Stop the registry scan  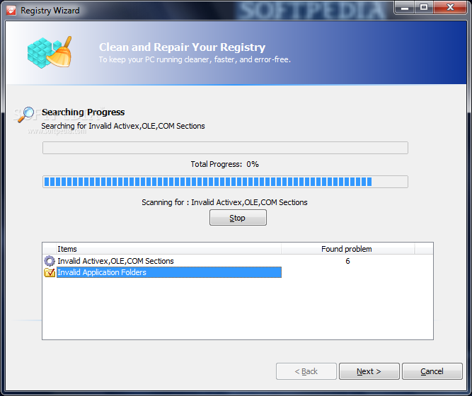point(238,218)
